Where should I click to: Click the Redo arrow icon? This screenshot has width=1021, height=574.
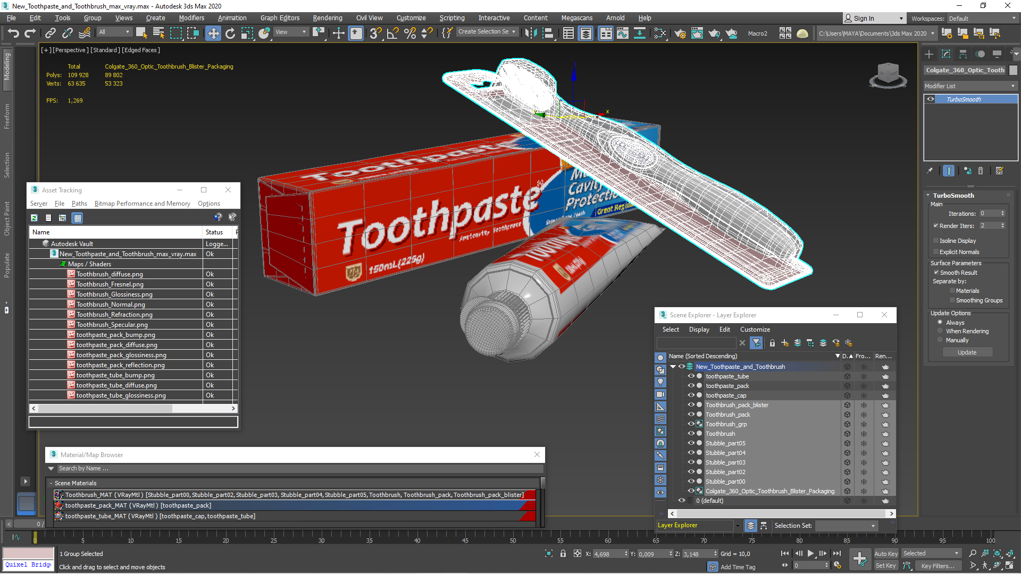pos(30,33)
